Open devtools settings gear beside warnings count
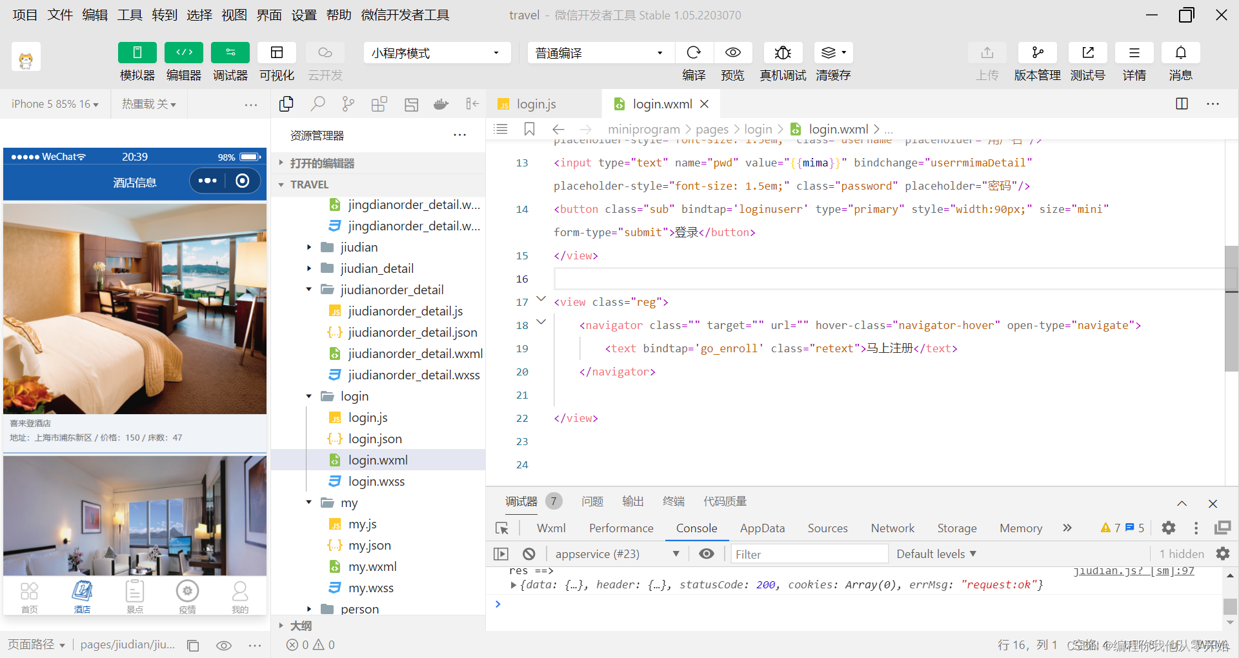Viewport: 1239px width, 658px height. coord(1169,528)
